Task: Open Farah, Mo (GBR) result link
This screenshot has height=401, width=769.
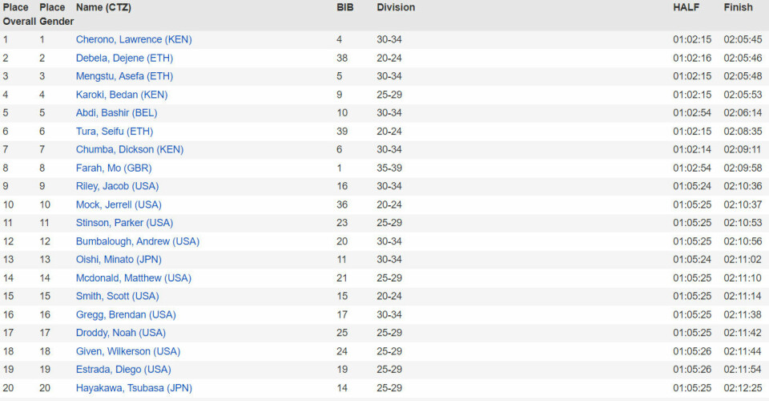Action: [x=114, y=168]
